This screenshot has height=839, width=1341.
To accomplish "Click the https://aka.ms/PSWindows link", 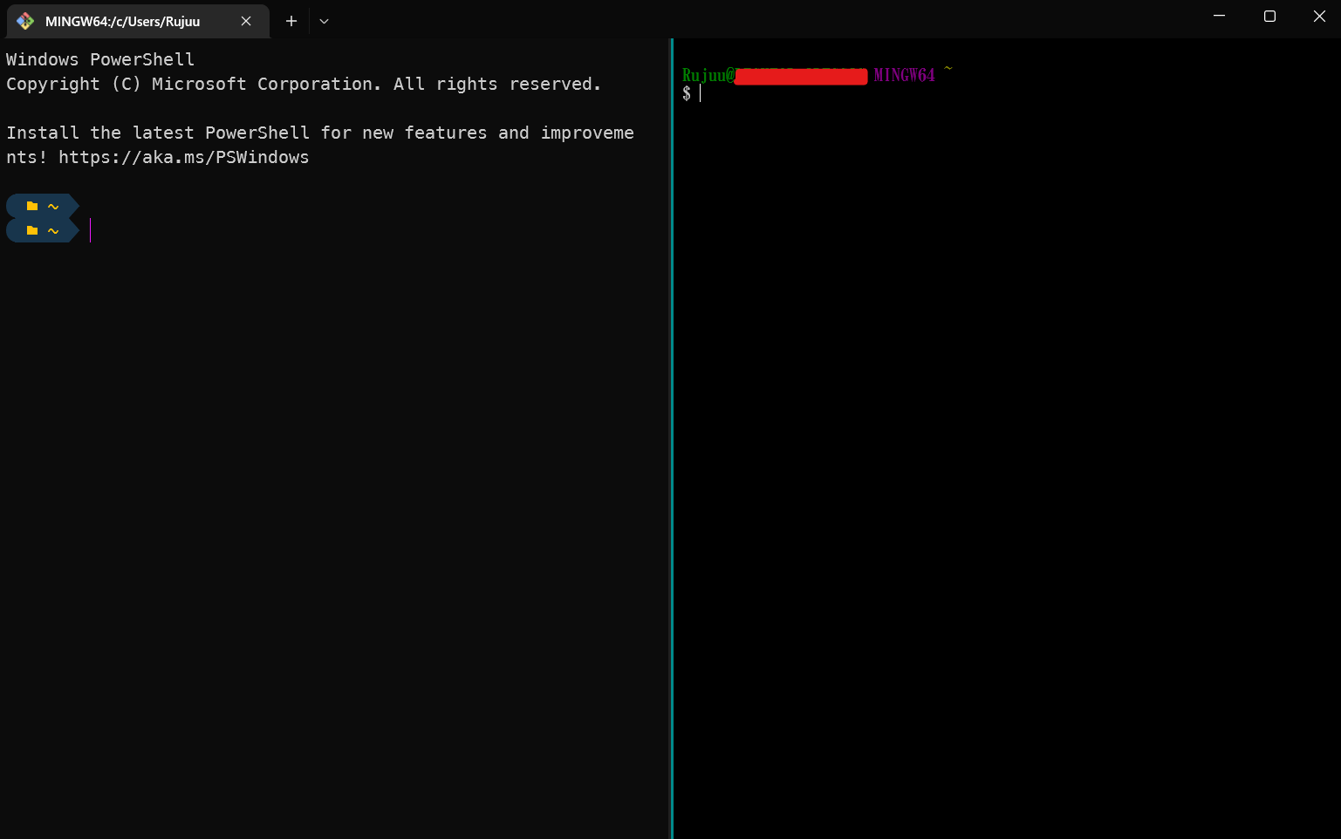I will (x=183, y=157).
